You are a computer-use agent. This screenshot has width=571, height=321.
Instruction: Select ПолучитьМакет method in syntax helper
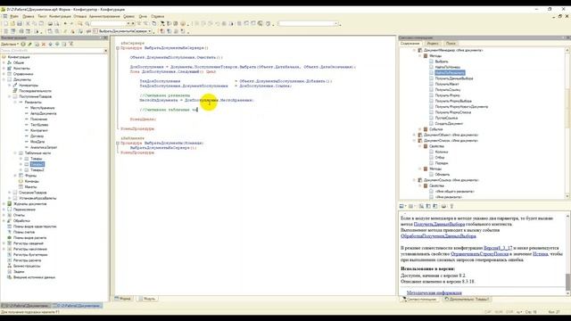pos(447,84)
